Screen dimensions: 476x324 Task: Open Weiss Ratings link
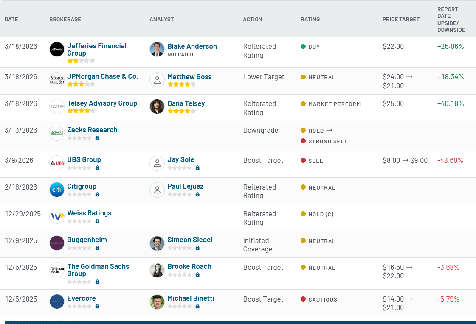pyautogui.click(x=89, y=213)
